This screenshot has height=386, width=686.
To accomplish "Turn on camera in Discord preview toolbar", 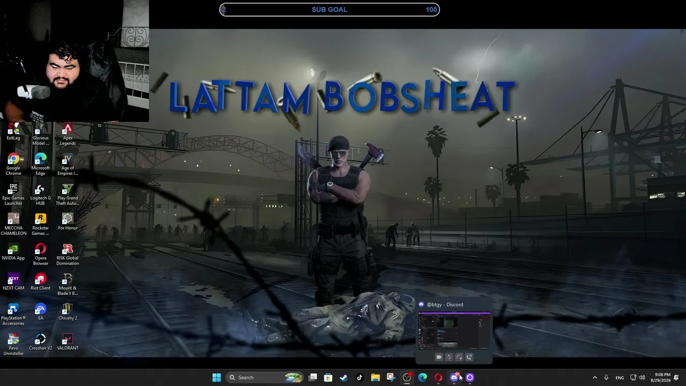I will point(439,357).
